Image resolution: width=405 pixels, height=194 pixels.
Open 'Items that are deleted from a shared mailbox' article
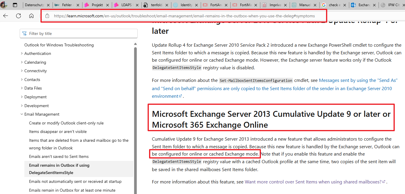tap(79, 144)
